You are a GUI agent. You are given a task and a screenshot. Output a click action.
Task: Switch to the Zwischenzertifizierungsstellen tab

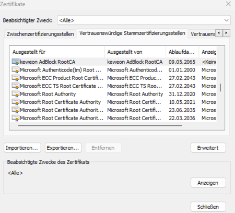[40, 34]
